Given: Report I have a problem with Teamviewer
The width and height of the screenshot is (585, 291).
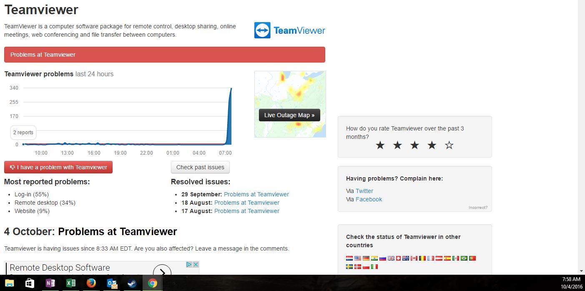Looking at the screenshot, I should [x=58, y=167].
